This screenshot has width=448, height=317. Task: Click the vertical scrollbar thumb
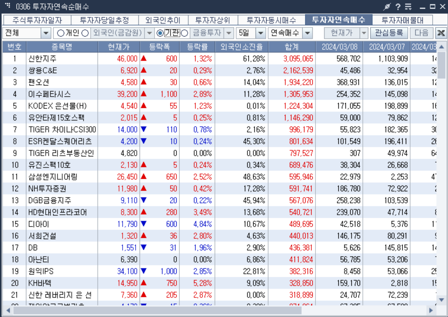pos(441,65)
